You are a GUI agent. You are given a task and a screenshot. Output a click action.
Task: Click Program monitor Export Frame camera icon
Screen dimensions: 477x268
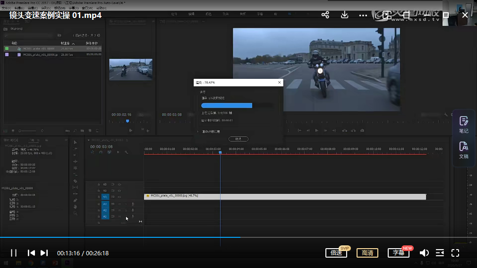[x=362, y=130]
